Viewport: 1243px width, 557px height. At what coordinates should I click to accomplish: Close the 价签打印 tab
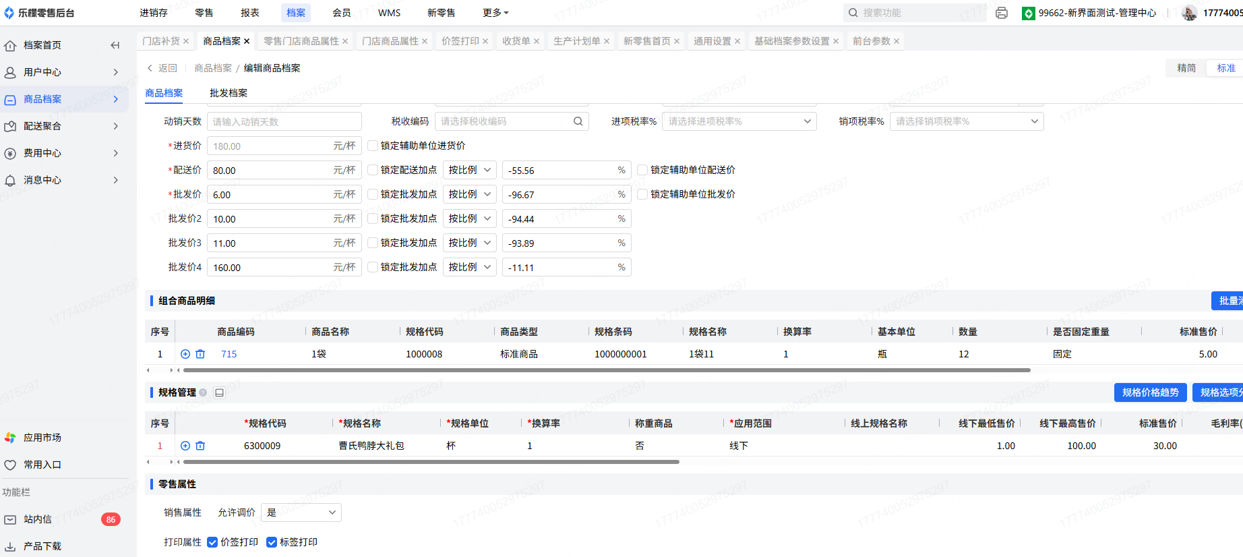[x=485, y=41]
